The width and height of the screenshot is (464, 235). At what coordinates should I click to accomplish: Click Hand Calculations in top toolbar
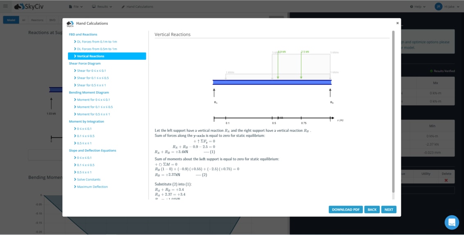[x=137, y=7]
